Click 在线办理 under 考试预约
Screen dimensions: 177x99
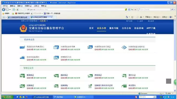pos(131,88)
